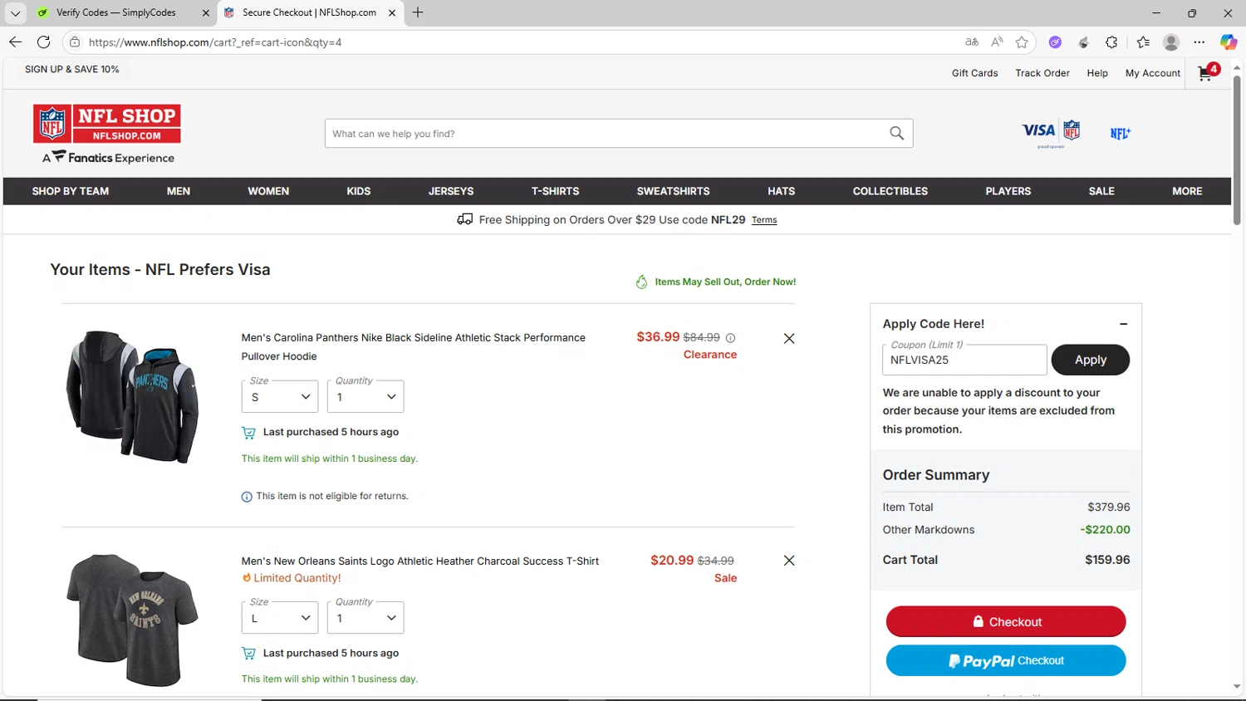Open Size dropdown for Panthers hoodie
1246x701 pixels.
click(x=280, y=396)
